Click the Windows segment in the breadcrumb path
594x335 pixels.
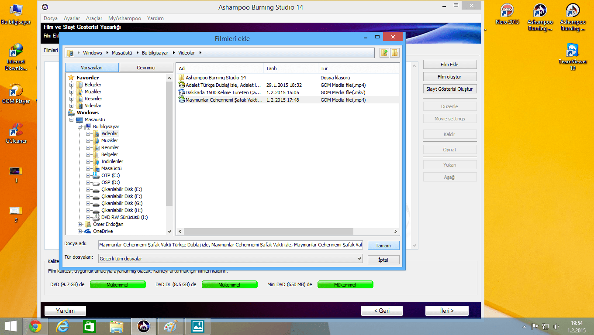[x=93, y=53]
